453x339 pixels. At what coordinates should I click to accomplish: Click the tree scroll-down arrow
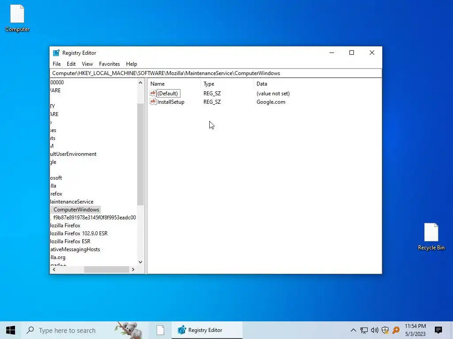tap(140, 262)
